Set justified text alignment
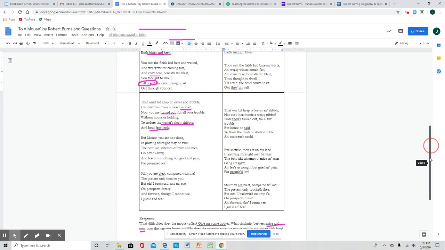 [209, 43]
